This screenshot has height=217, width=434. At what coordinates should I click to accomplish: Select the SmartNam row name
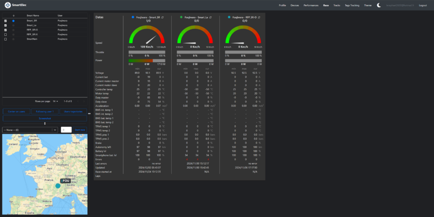point(32,39)
